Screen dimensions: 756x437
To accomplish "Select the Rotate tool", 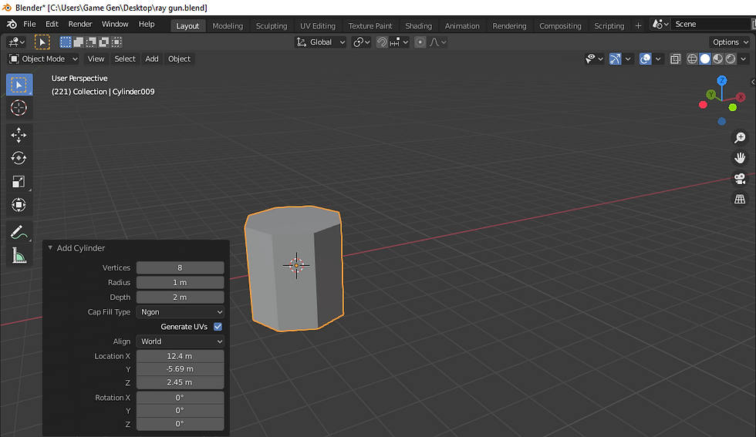I will pyautogui.click(x=19, y=158).
